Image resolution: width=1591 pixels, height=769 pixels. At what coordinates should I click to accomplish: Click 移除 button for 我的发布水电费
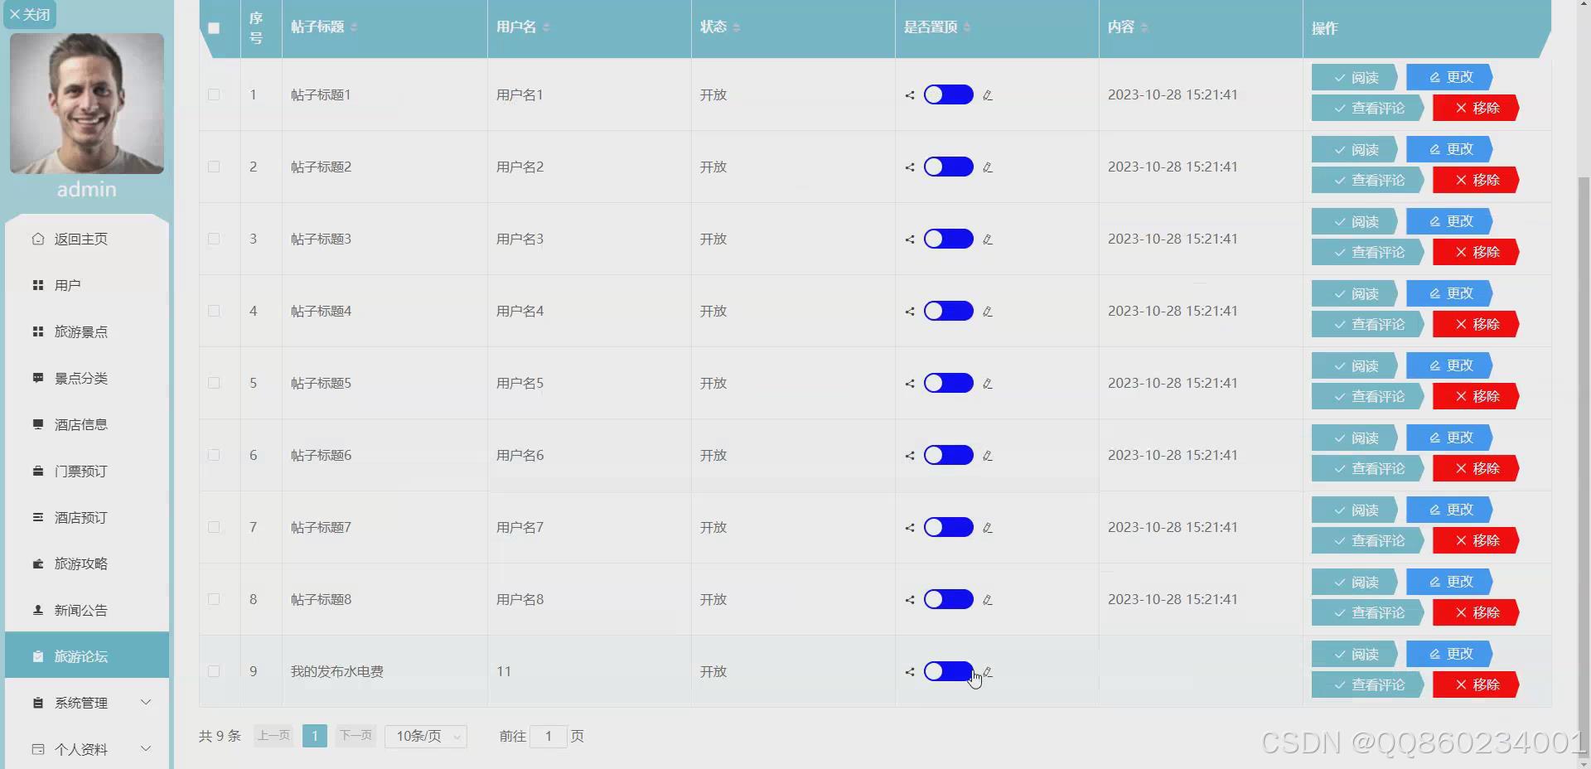click(x=1476, y=684)
